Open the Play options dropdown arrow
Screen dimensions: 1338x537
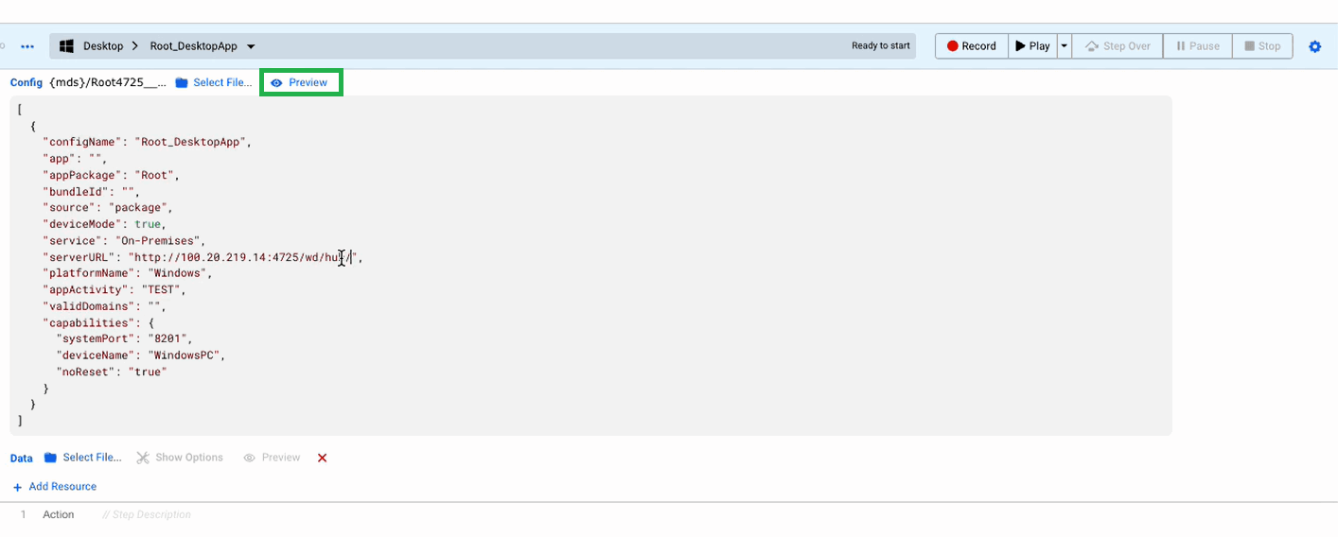point(1065,46)
